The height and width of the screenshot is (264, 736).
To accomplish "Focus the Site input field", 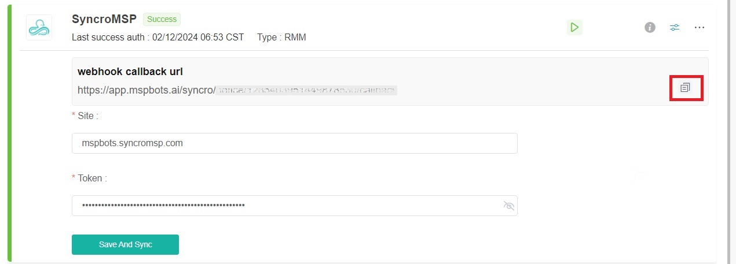I will (x=294, y=143).
